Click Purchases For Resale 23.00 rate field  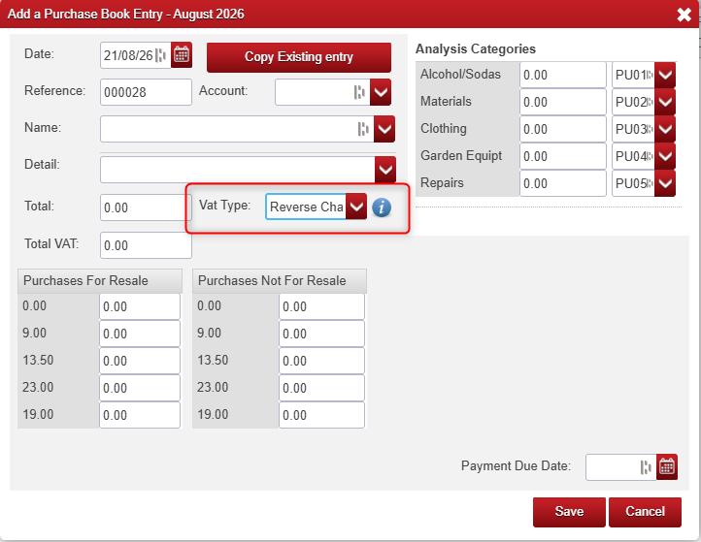[x=140, y=388]
